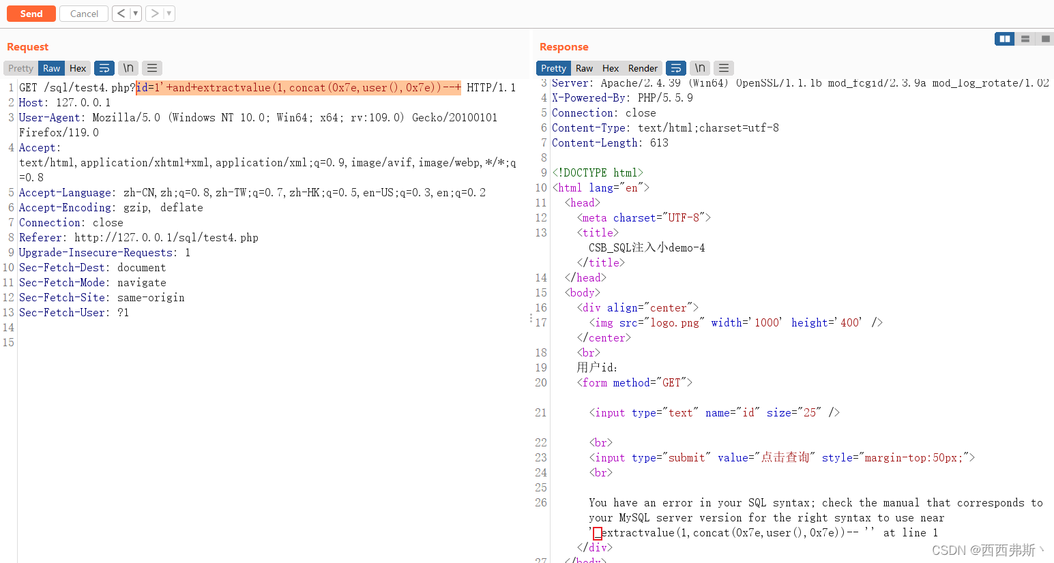
Task: Toggle word wrap in Response panel
Action: click(x=676, y=68)
